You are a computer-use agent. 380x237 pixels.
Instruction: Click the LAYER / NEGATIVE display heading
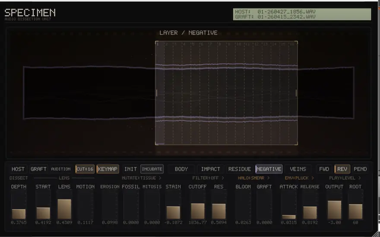(x=188, y=33)
